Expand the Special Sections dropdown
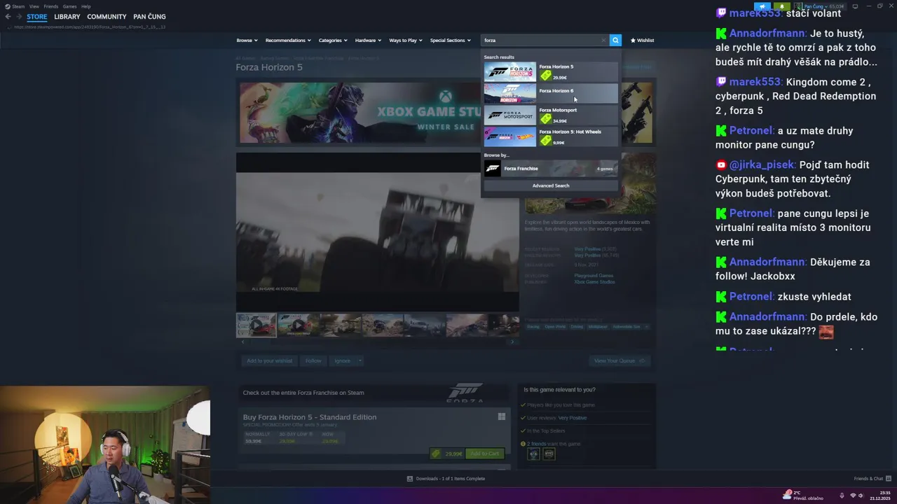Image resolution: width=897 pixels, height=504 pixels. click(x=451, y=41)
